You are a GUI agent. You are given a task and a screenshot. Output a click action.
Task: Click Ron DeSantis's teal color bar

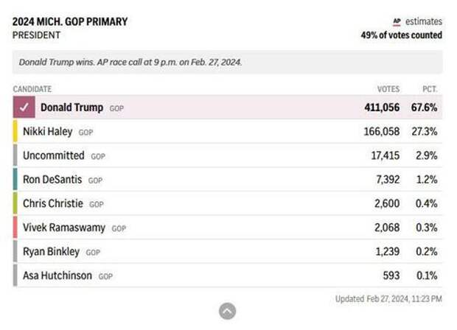(15, 180)
